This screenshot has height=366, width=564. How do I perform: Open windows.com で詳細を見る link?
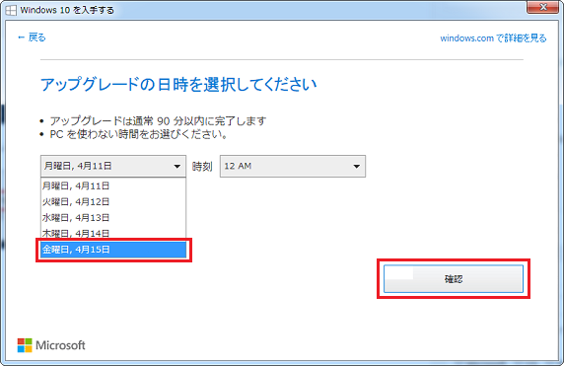point(493,38)
